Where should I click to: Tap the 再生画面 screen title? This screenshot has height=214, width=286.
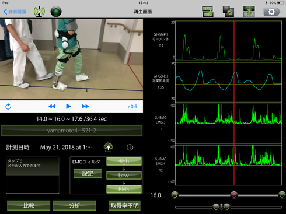click(x=143, y=12)
